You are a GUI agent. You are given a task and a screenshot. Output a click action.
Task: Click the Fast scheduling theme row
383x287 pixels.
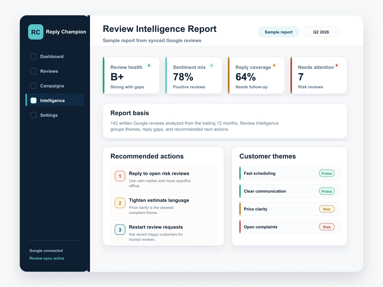click(289, 173)
